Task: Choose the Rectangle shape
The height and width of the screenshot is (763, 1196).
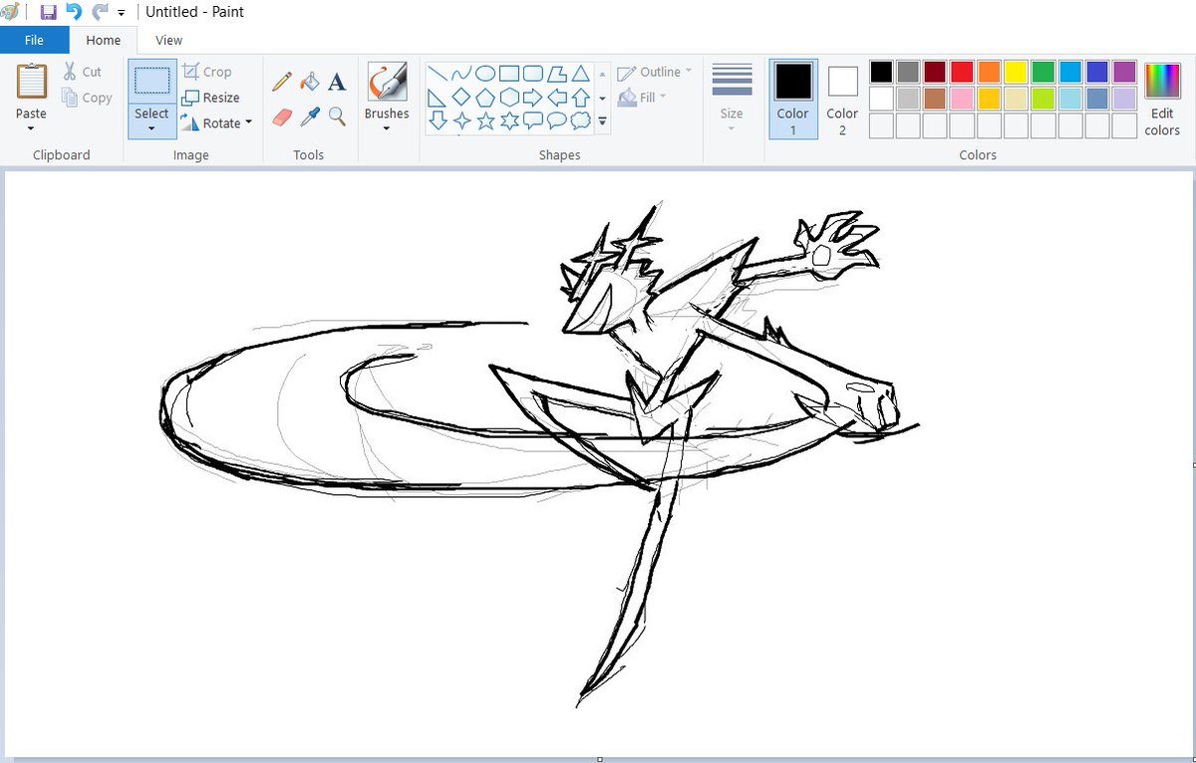Action: tap(509, 73)
